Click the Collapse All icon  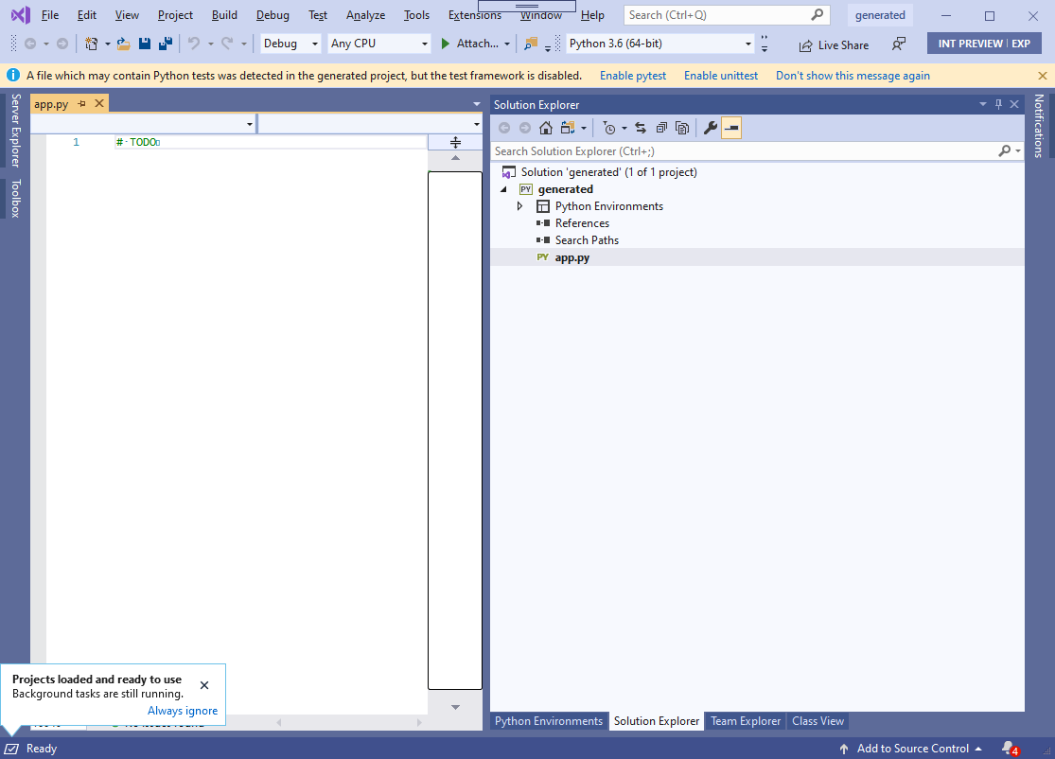(661, 128)
